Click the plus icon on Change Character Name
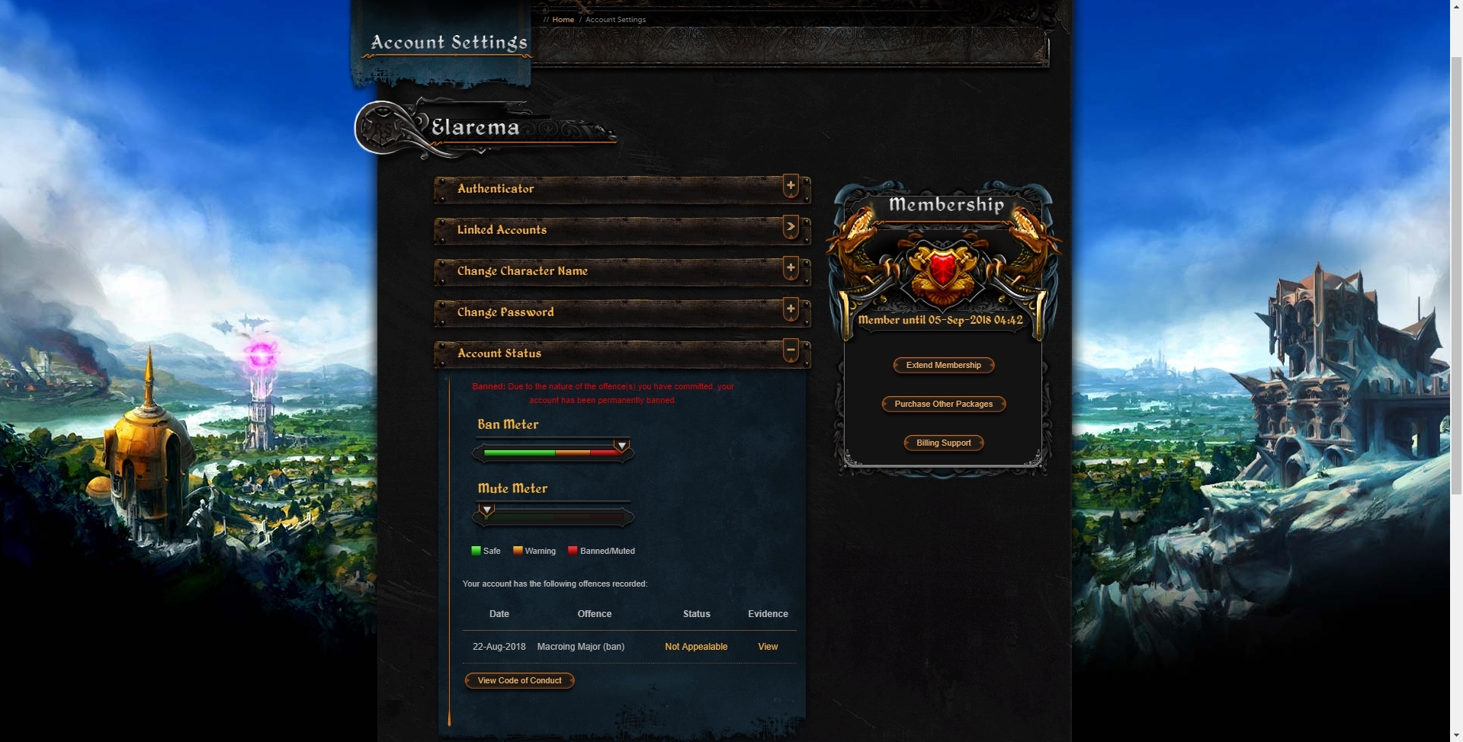 point(791,268)
